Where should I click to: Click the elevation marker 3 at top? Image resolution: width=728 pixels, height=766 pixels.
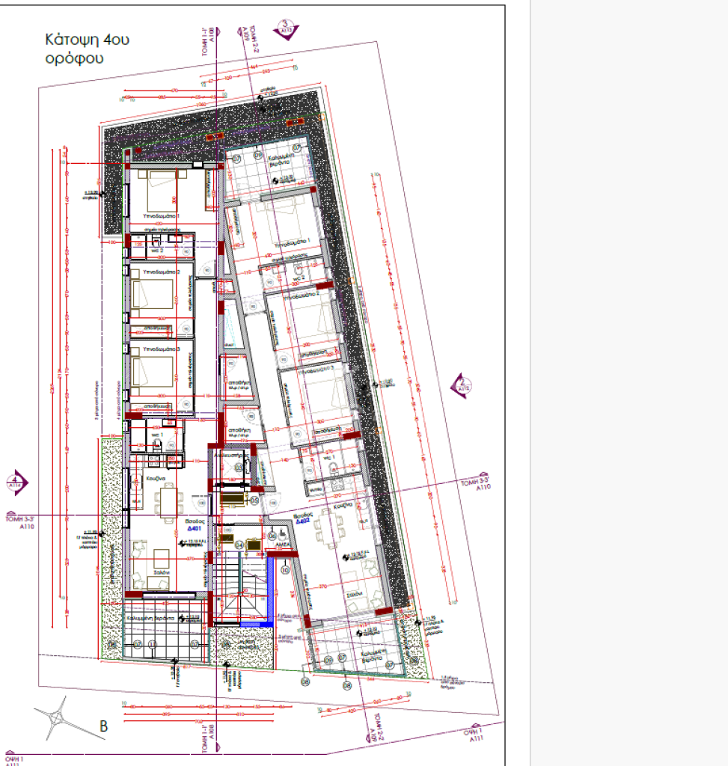click(x=287, y=29)
